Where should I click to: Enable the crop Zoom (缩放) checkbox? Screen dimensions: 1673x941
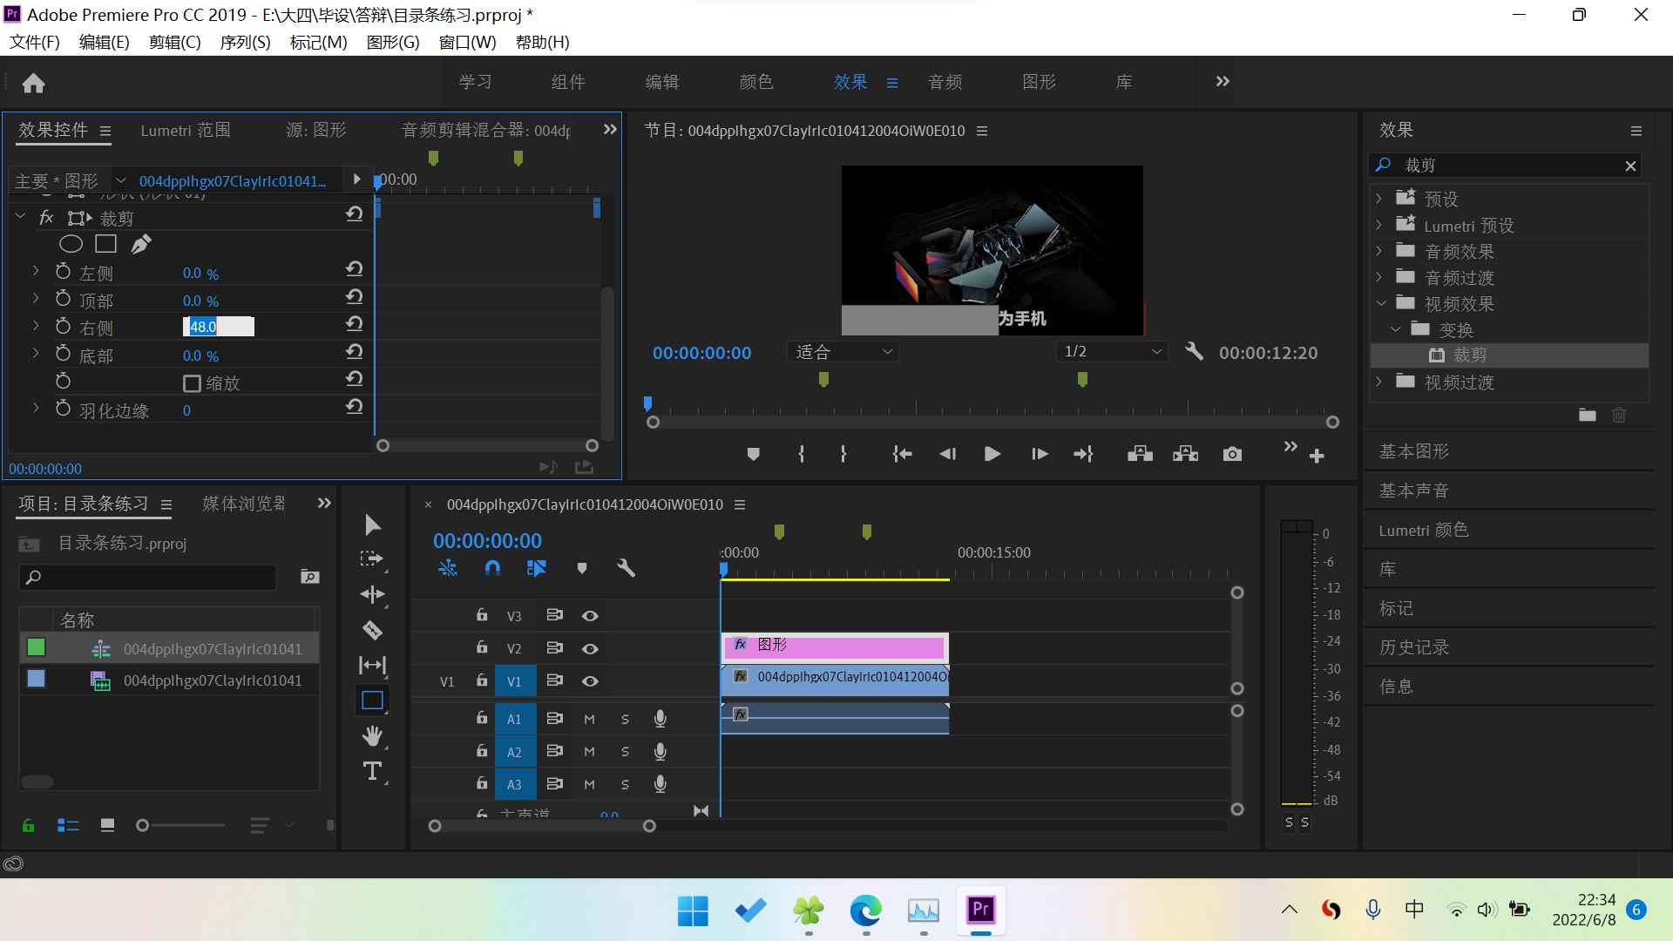click(192, 383)
